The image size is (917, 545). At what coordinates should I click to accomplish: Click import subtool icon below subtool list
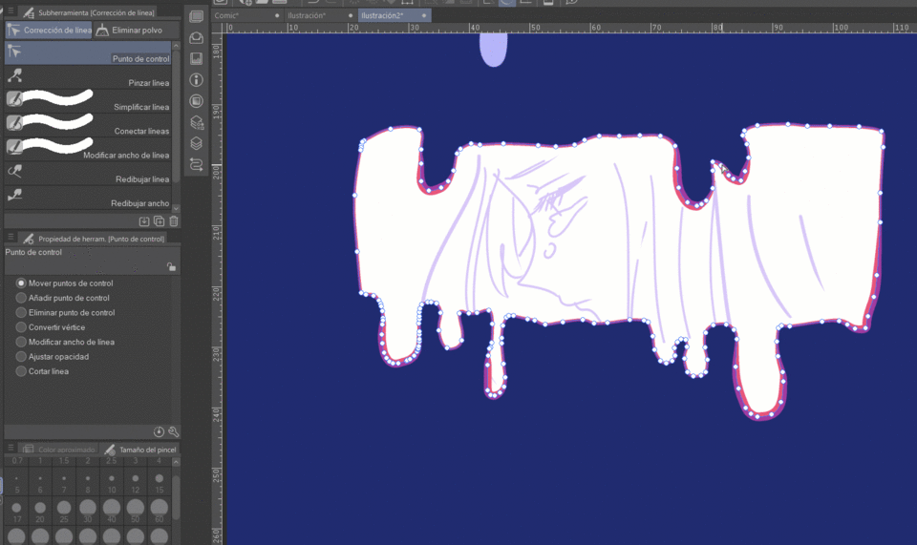144,220
